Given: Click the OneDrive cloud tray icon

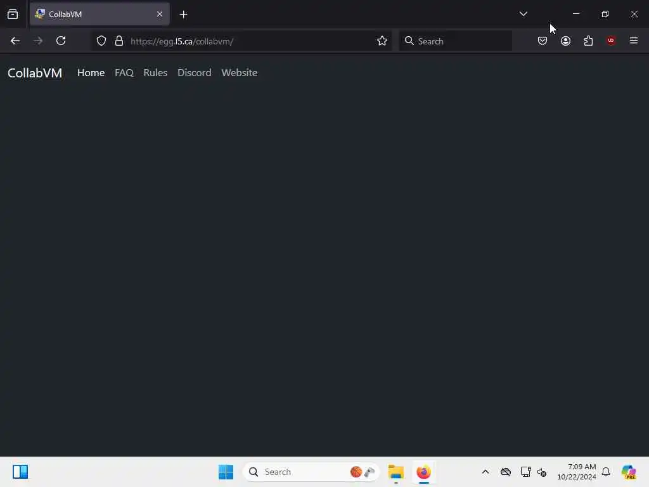Looking at the screenshot, I should pos(505,472).
